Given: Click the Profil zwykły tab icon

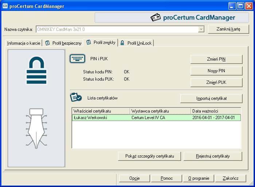Looking at the screenshot, I should (89, 42).
